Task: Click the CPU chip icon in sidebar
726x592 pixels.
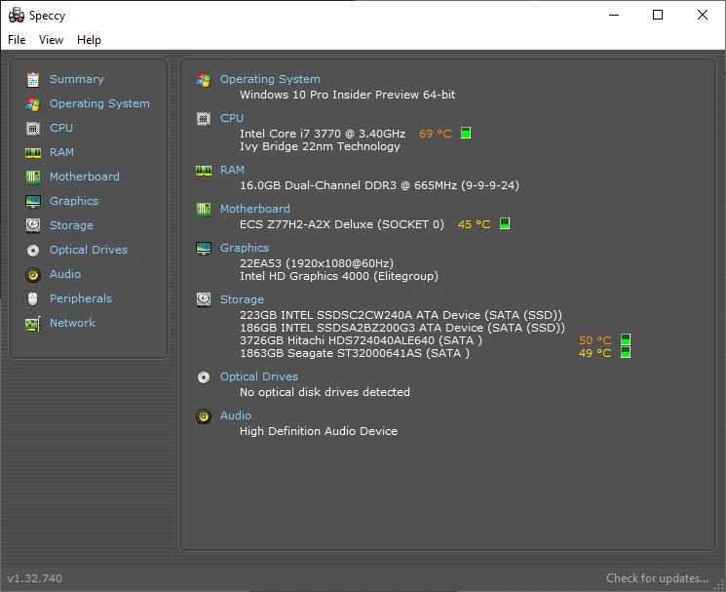Action: click(33, 129)
